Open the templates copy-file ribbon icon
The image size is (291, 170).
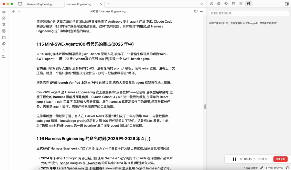tap(4, 44)
